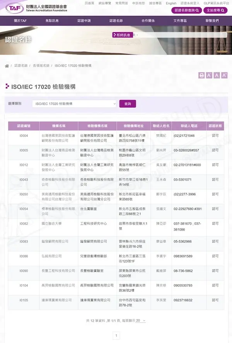Click phone number 03-5301071
Screen dimensions: 232x343
(183, 179)
